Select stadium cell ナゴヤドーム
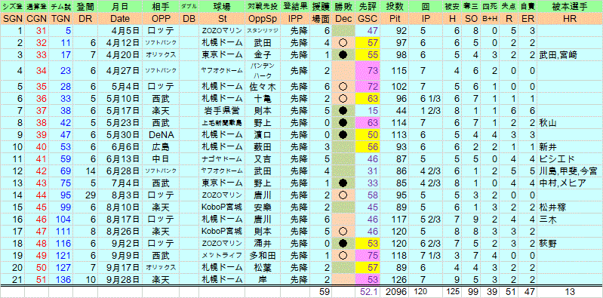Screen dimensions: 603x298 pos(222,158)
